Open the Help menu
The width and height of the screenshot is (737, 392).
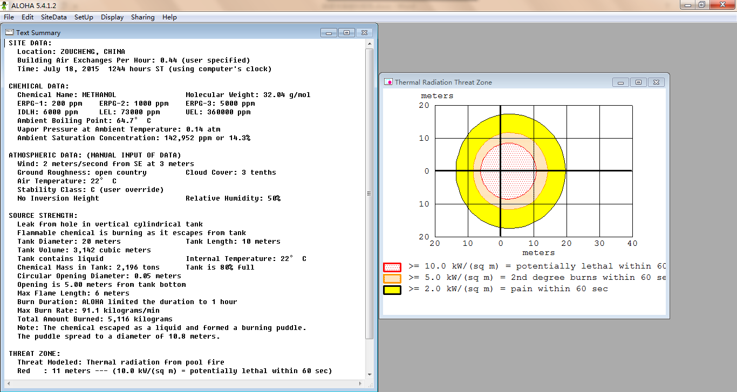pyautogui.click(x=169, y=17)
